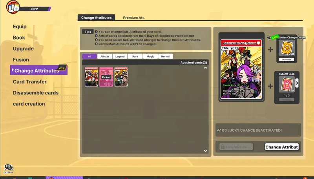Screen dimensions: 314x179
Task: Open the FS chat bubble icon
Action: click(x=8, y=167)
